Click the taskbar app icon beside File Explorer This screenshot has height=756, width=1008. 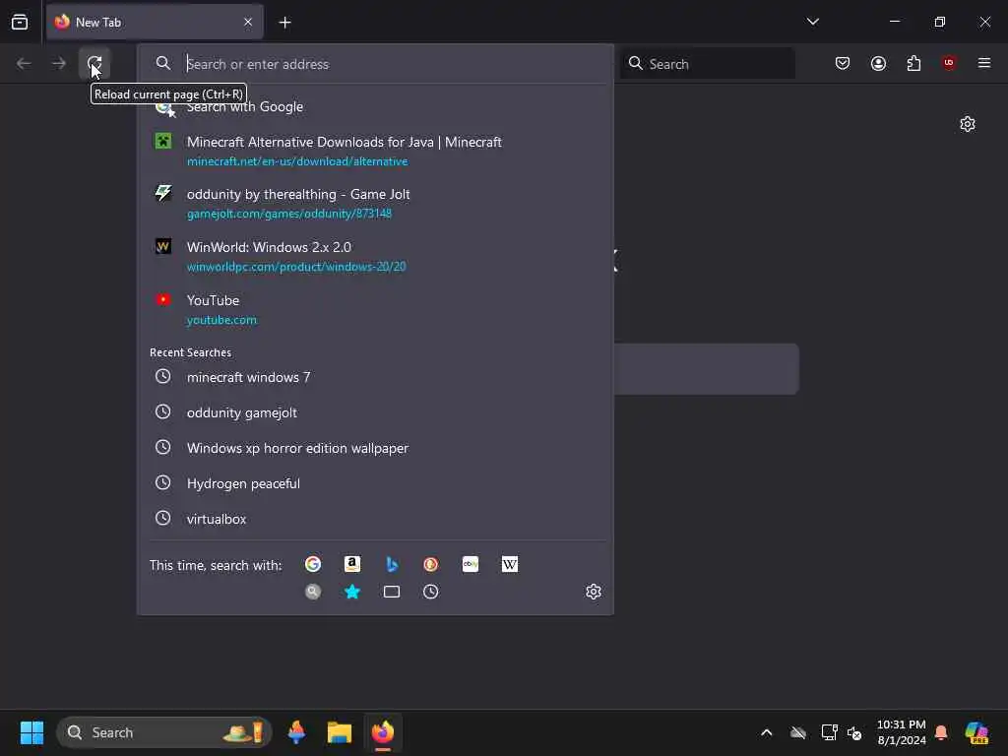tap(296, 732)
